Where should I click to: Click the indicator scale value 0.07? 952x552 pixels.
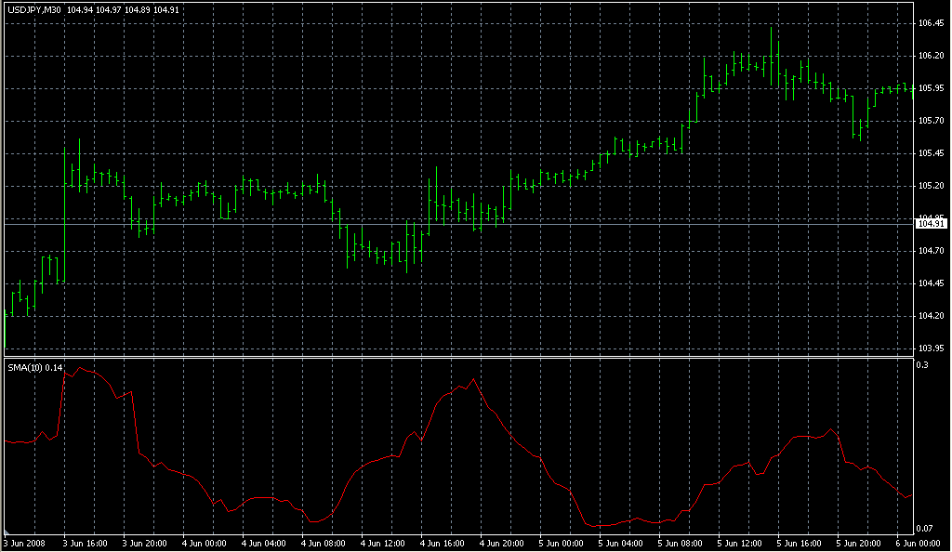click(x=924, y=529)
